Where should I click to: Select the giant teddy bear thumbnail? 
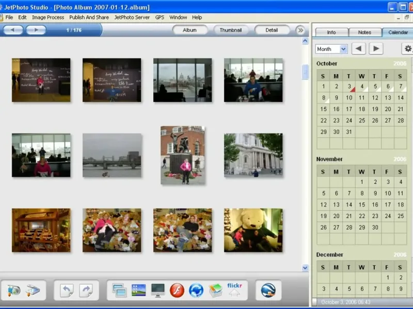pyautogui.click(x=253, y=230)
